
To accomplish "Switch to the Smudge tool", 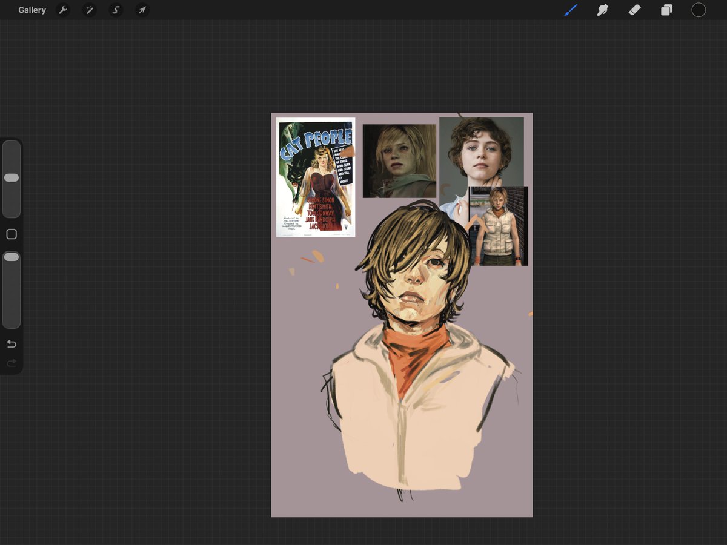I will pyautogui.click(x=603, y=10).
